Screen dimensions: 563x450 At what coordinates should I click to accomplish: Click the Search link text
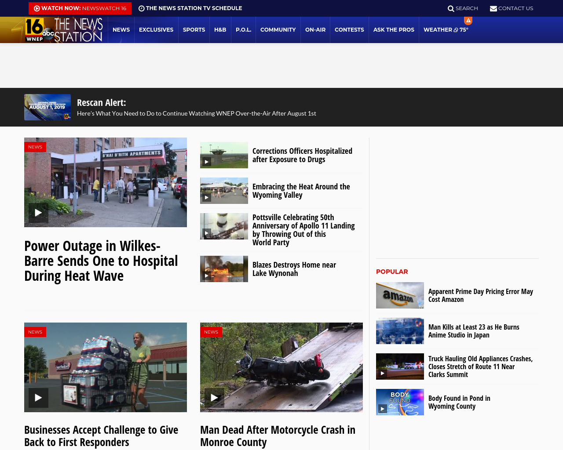click(x=467, y=8)
